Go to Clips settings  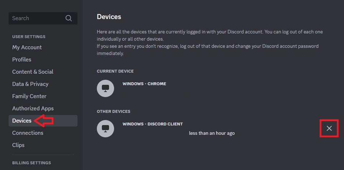tap(18, 145)
